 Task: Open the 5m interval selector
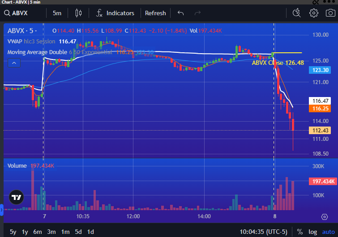point(57,13)
